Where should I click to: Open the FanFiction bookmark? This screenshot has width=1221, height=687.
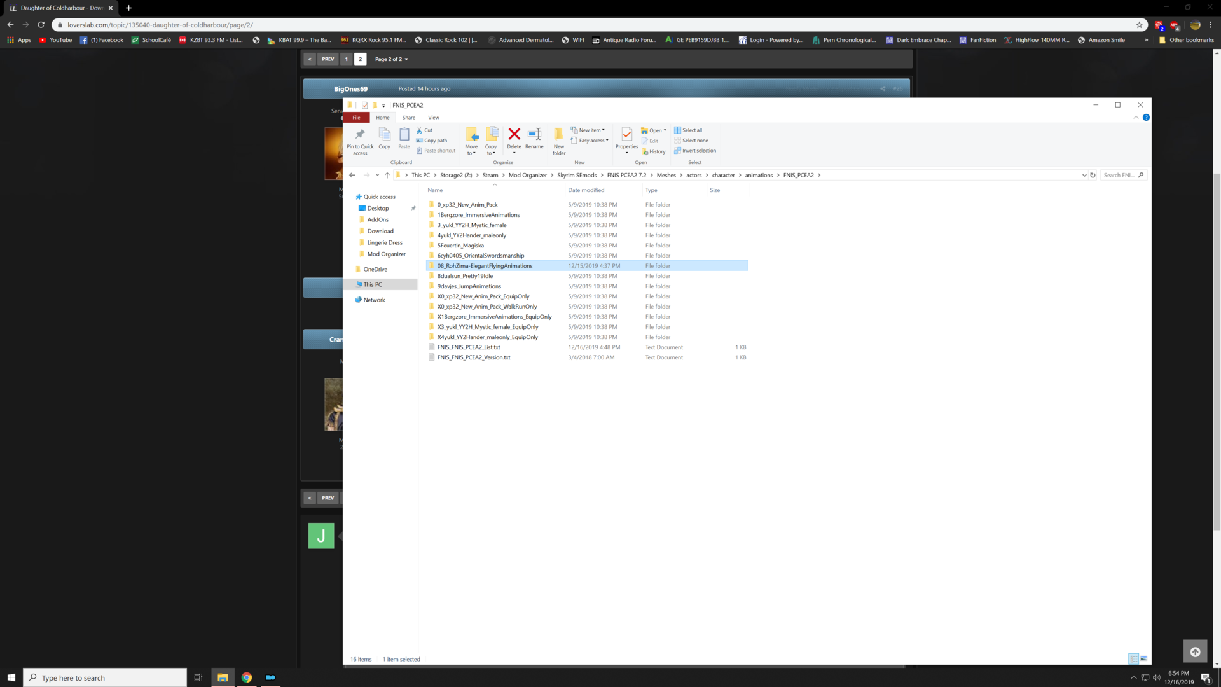tap(977, 40)
